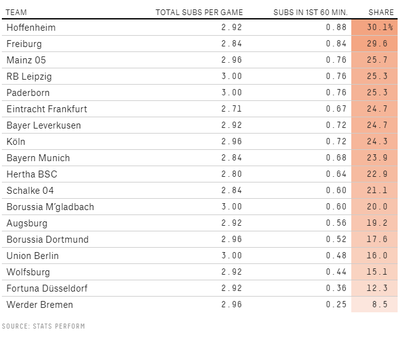The width and height of the screenshot is (402, 338).
Task: Click Freiburg's 29.6 share cell
Action: tap(374, 44)
